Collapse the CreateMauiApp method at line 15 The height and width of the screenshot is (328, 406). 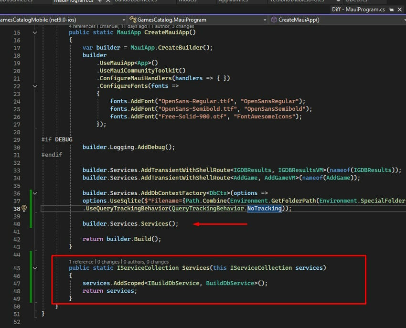click(34, 32)
